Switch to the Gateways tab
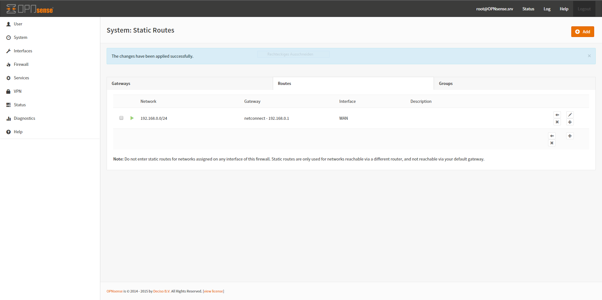This screenshot has height=300, width=602. pos(190,83)
